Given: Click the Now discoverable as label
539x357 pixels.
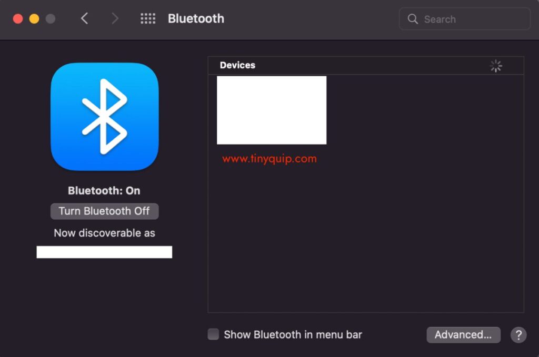Looking at the screenshot, I should click(x=104, y=233).
